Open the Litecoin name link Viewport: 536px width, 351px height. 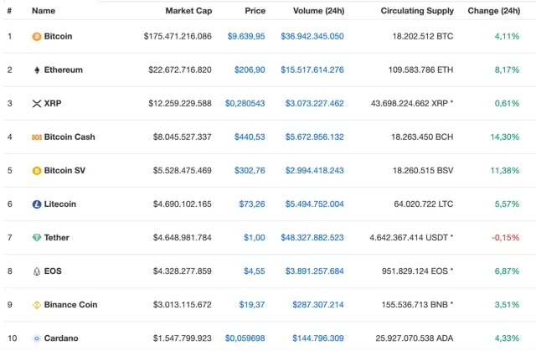coord(60,204)
